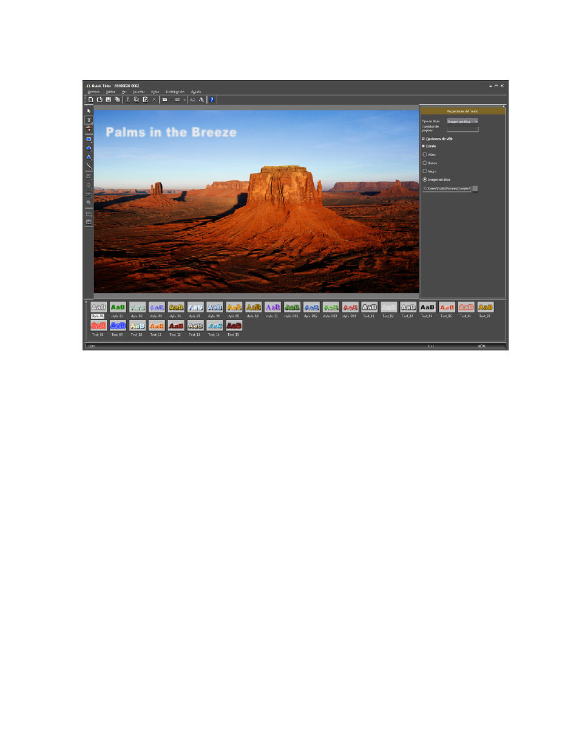Click the third alignment icon in left toolbar
Screen dimensions: 579x750
(89, 194)
